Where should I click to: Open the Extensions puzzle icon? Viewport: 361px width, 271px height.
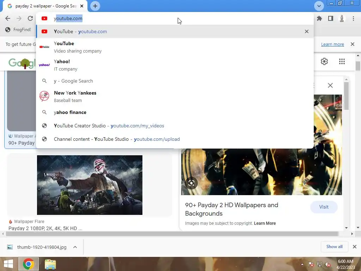pyautogui.click(x=319, y=18)
